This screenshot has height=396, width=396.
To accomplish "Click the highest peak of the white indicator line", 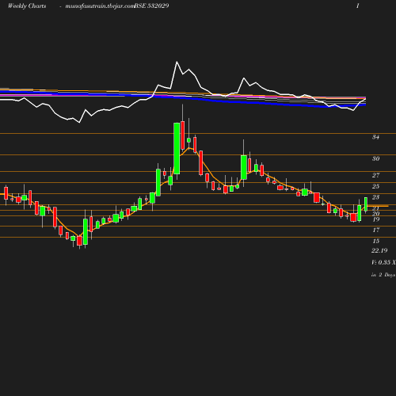I will click(177, 62).
